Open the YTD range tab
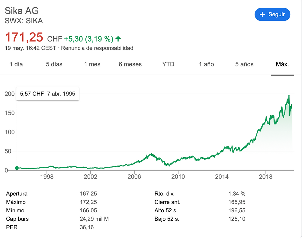The width and height of the screenshot is (302, 238). 168,64
